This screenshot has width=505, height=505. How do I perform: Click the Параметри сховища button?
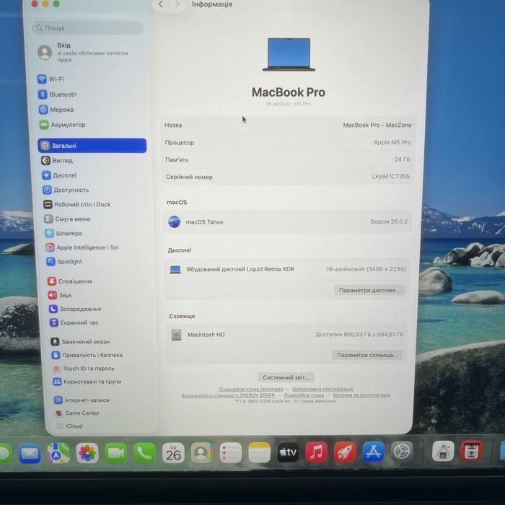tap(367, 355)
